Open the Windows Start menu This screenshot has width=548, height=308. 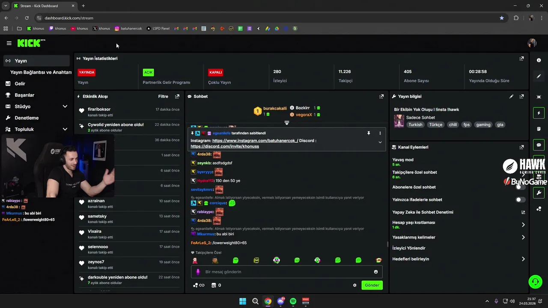coord(243,301)
